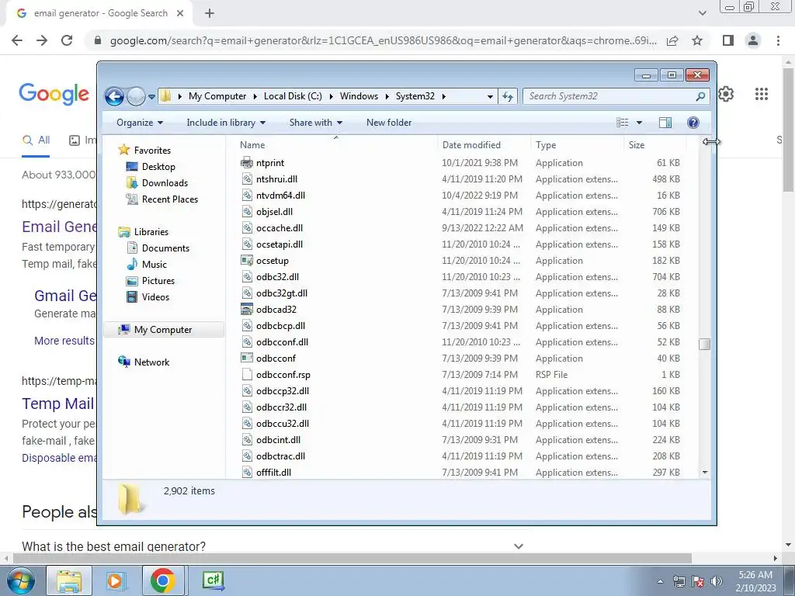Select the odbcconf.rsp file icon
This screenshot has height=596, width=795.
(247, 375)
